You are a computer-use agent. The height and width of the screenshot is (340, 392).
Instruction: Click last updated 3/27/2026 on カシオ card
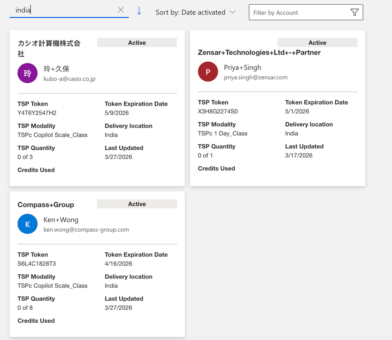(x=119, y=157)
